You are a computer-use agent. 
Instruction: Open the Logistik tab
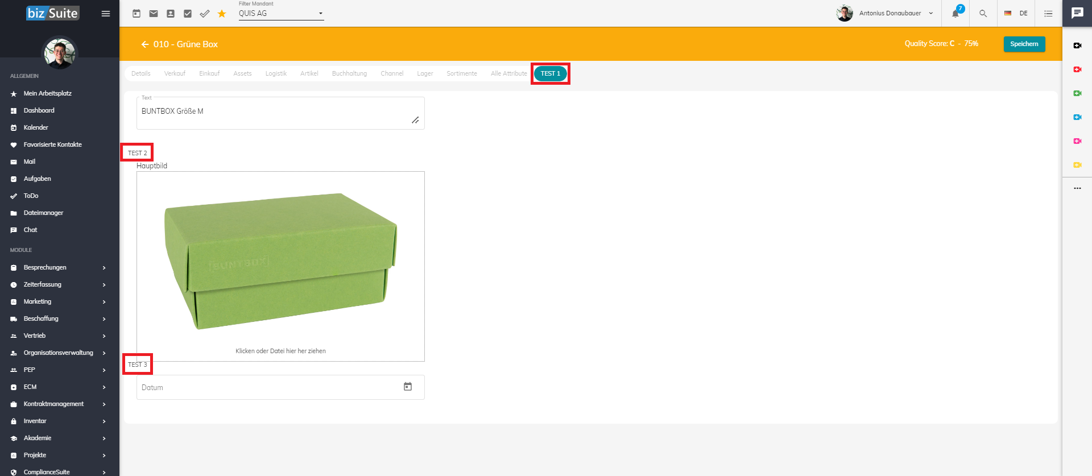[x=276, y=73]
